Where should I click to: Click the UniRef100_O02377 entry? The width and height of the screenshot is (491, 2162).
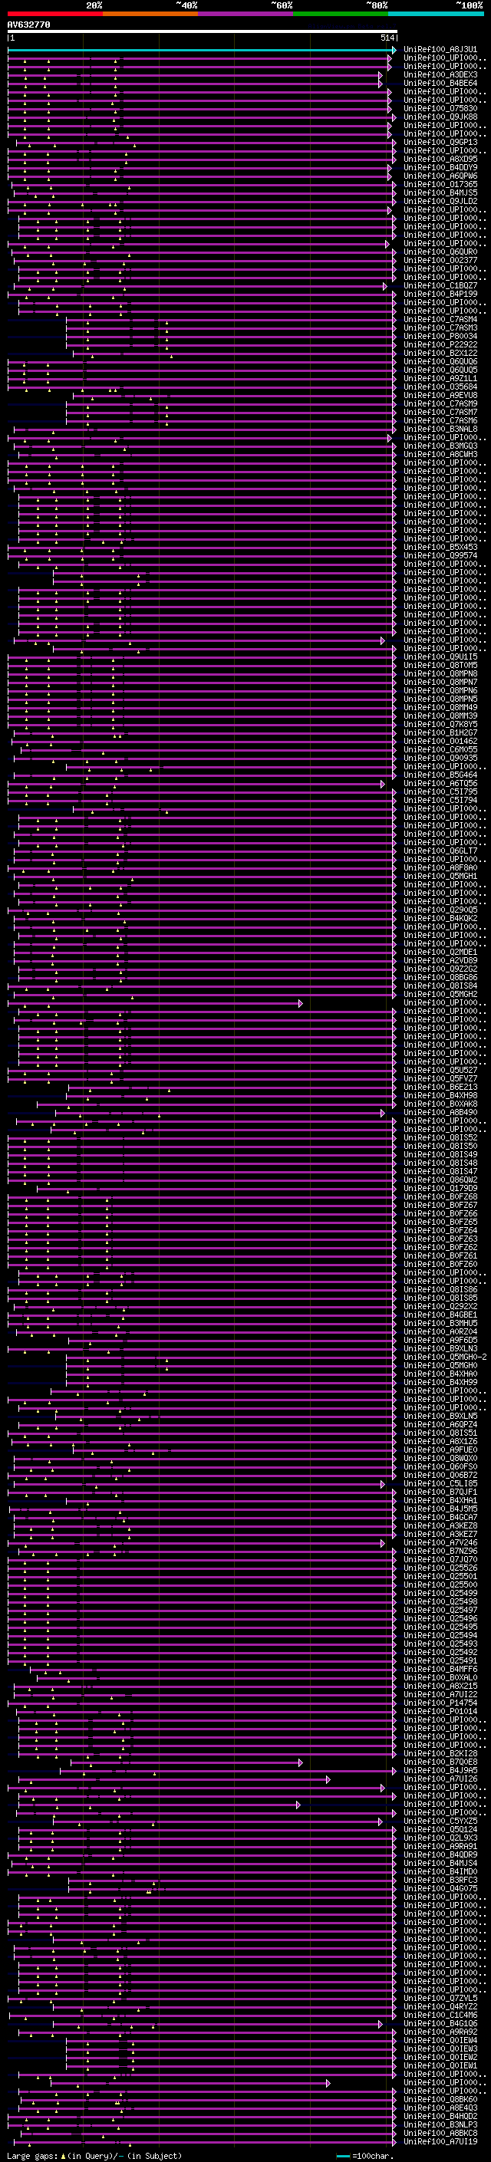[440, 260]
